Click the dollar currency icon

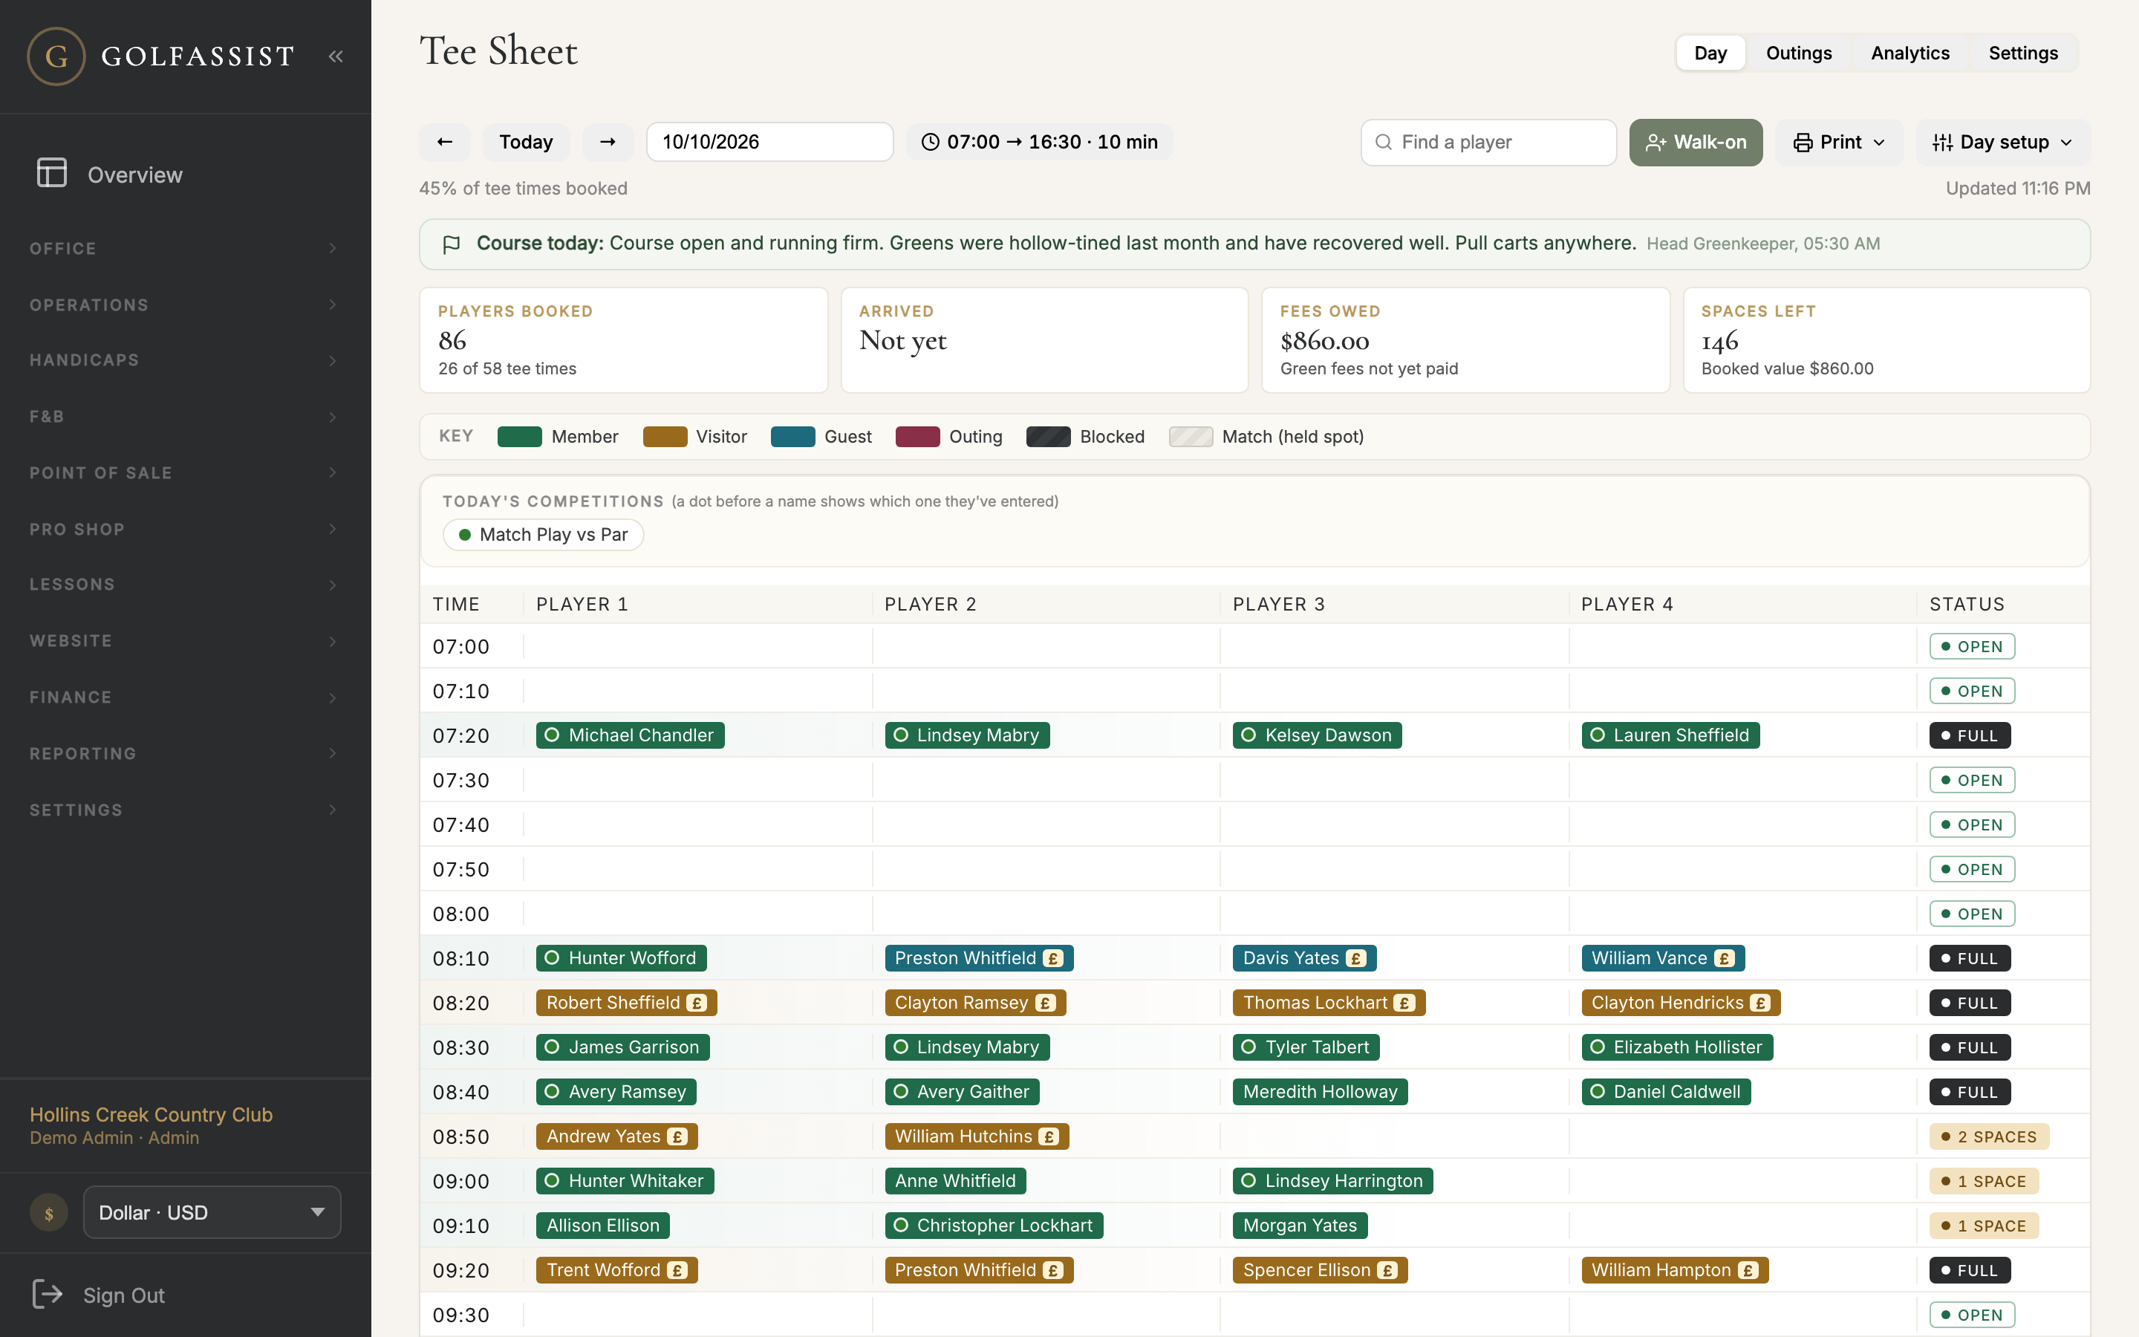[48, 1213]
